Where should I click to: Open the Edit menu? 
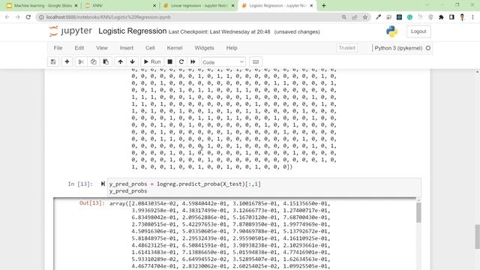(x=79, y=48)
